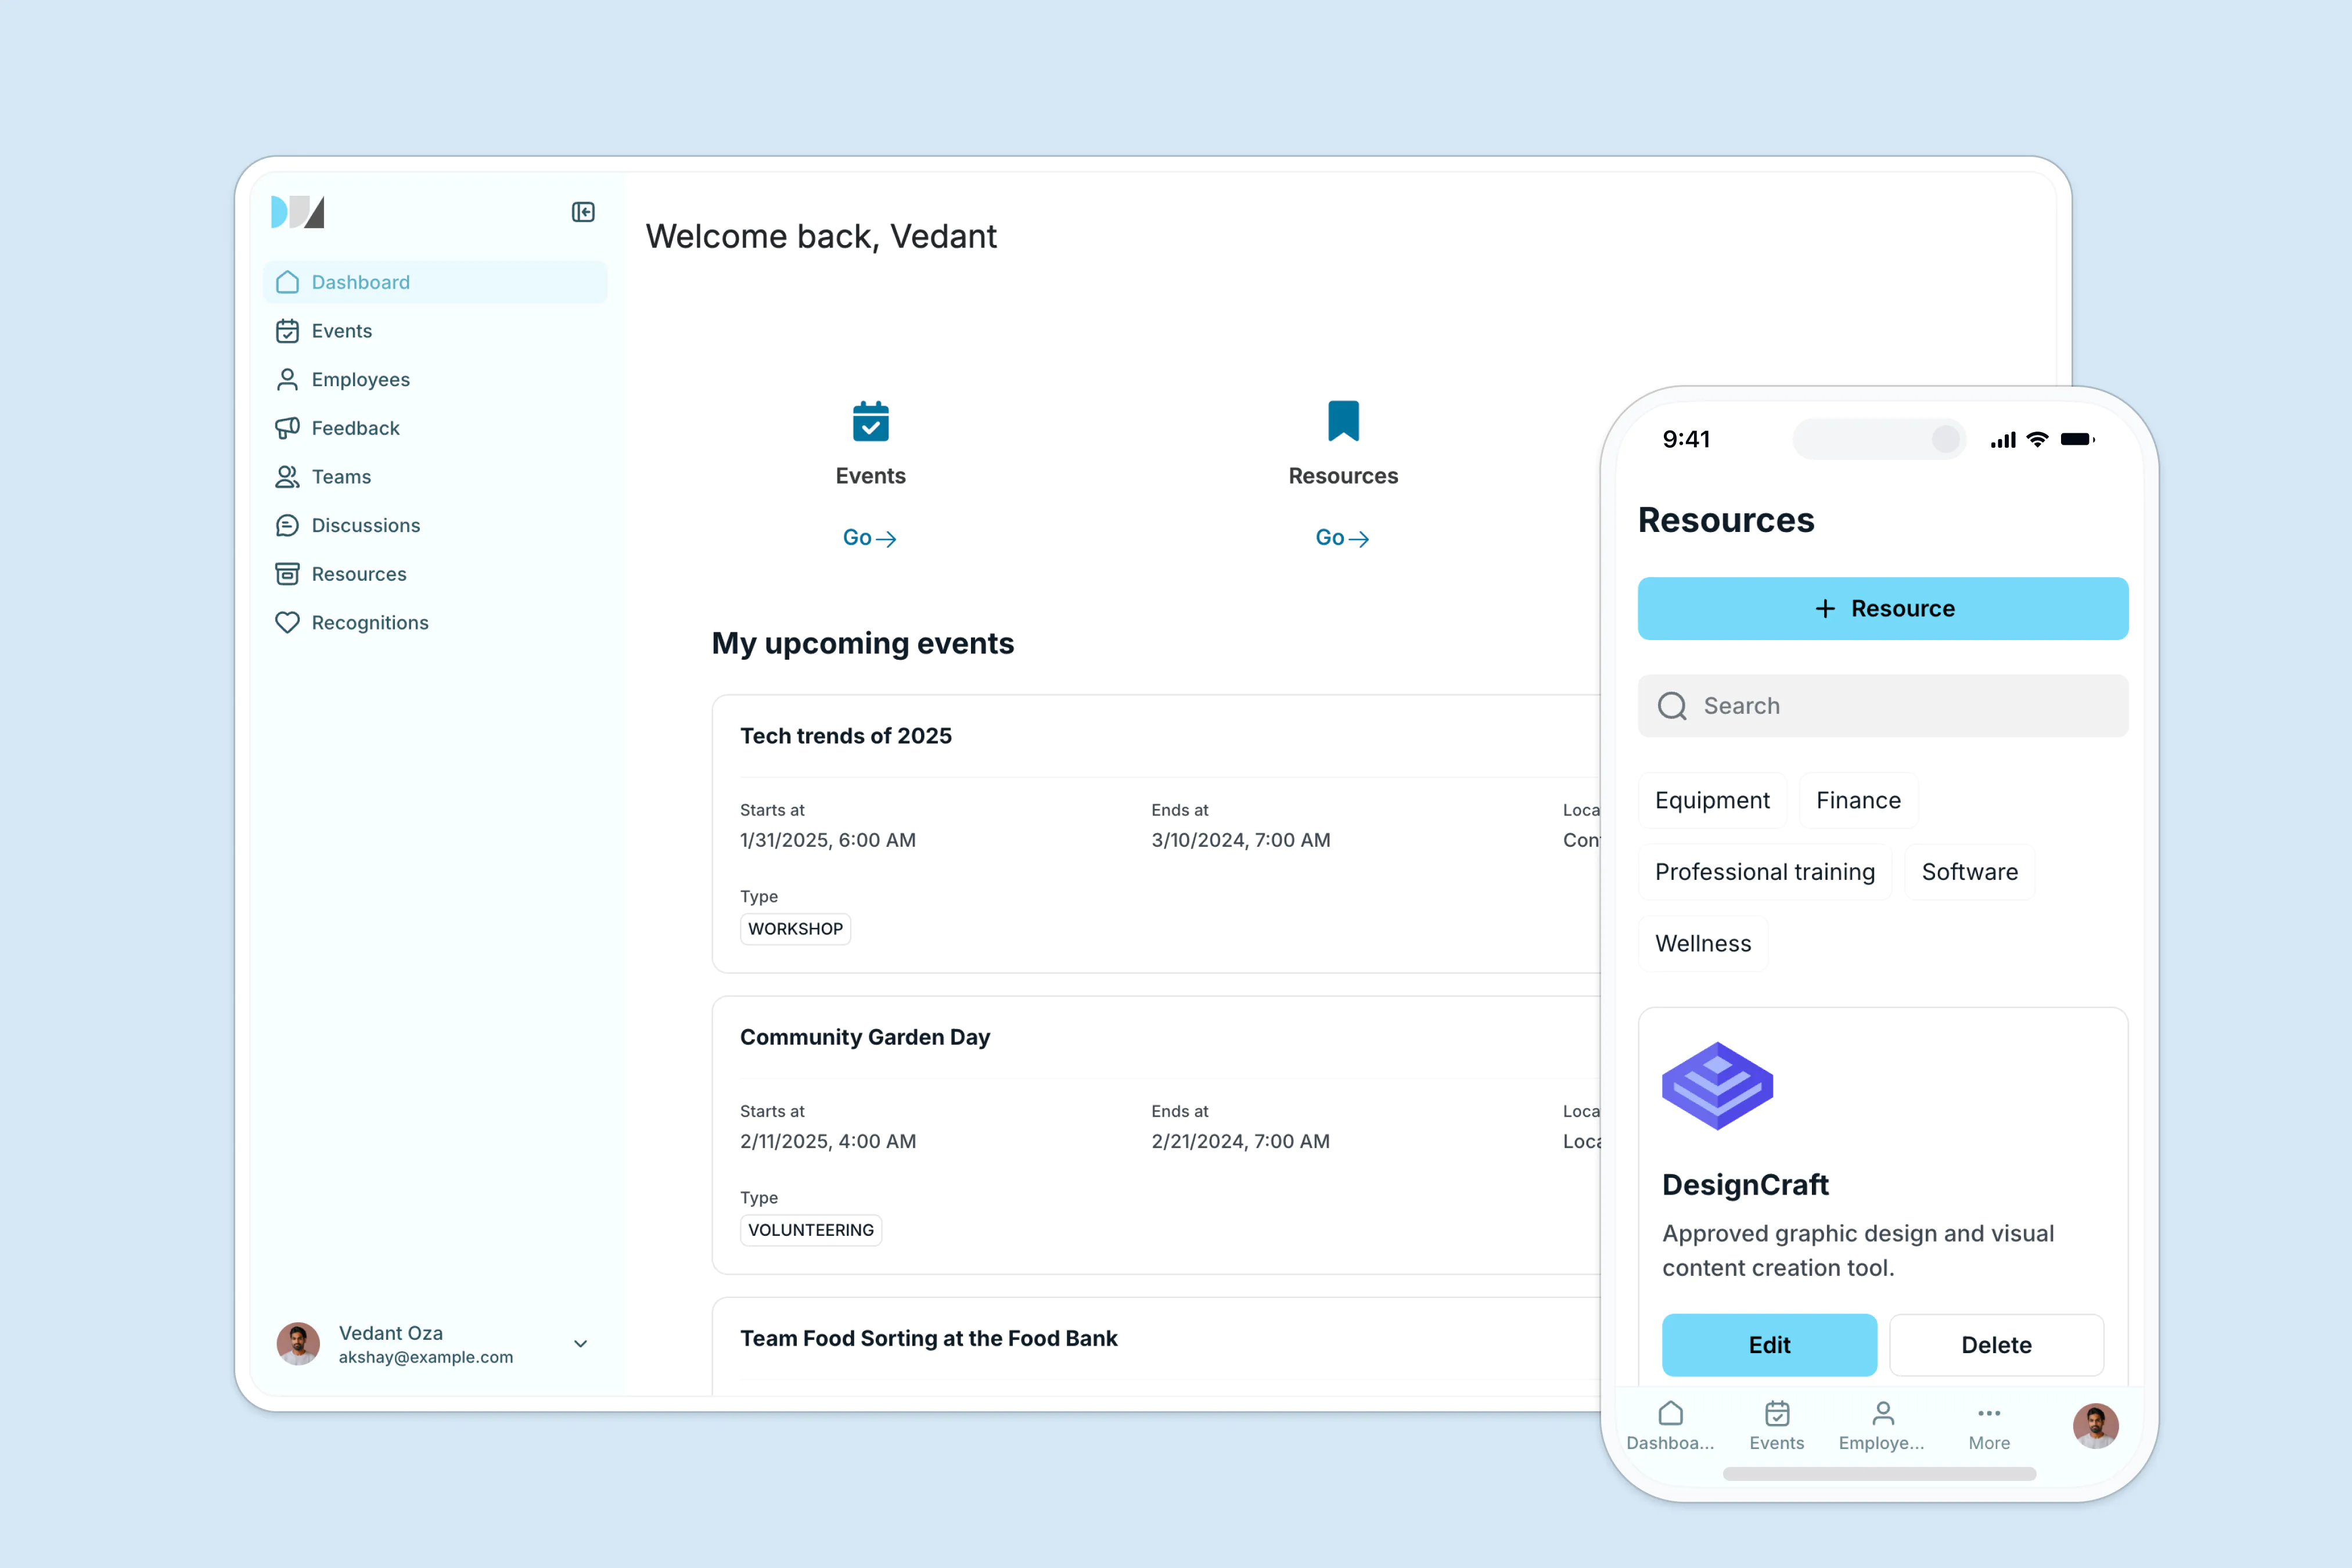2352x1568 pixels.
Task: Open Feedback via its megaphone icon
Action: 287,428
